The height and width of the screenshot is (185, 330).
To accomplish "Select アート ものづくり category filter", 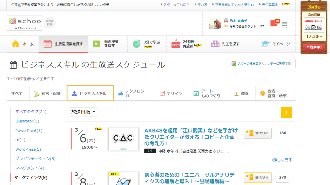I will point(209,93).
